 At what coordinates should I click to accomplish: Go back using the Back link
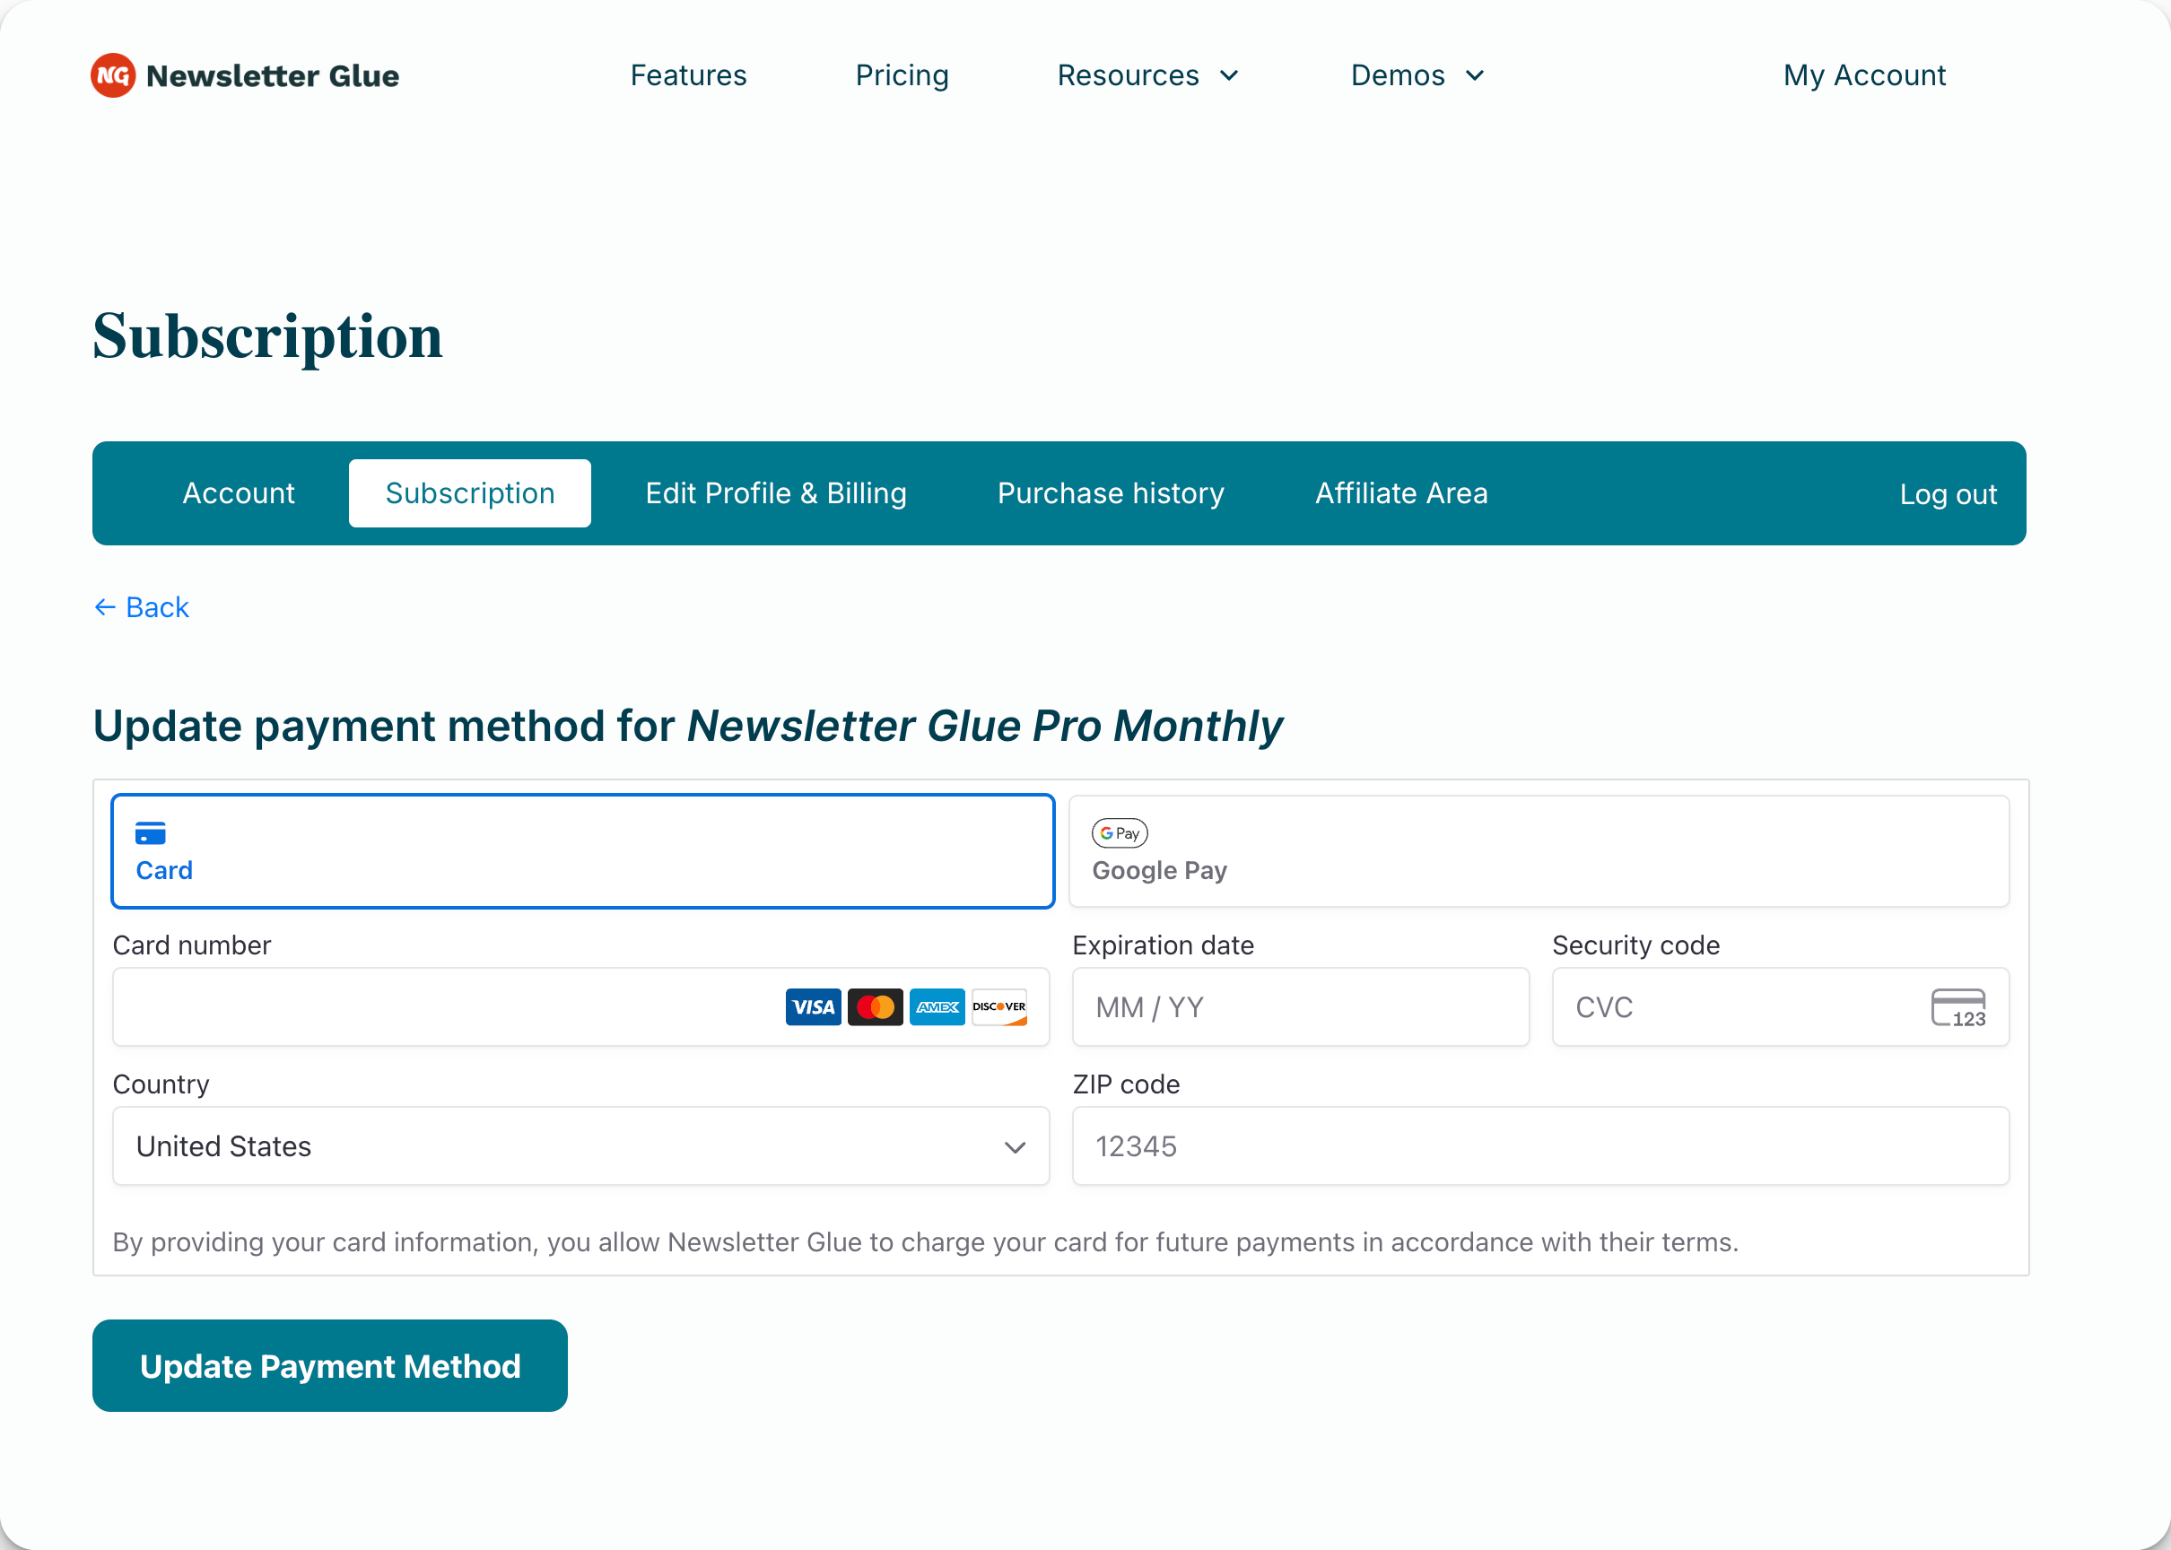[141, 607]
